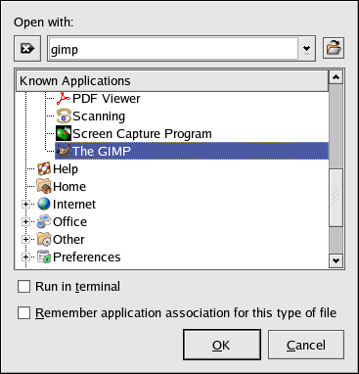
Task: Confirm with the OK button
Action: tap(222, 345)
